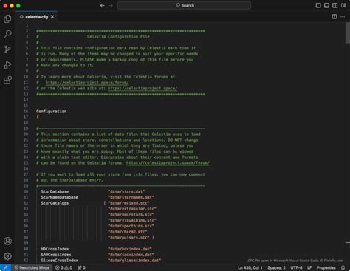Screen dimensions: 350x271
Task: Open the forum link on line 11
Action: point(87,83)
